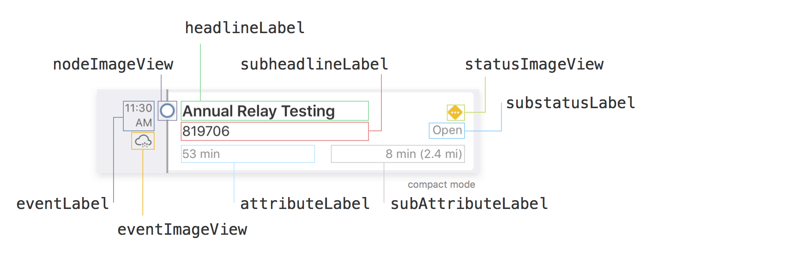Image resolution: width=809 pixels, height=255 pixels.
Task: Click the eventImageView annotation text
Action: coord(182,230)
